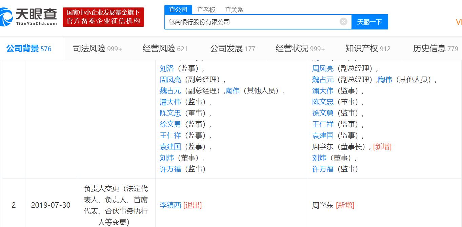This screenshot has width=462, height=227.
Task: Open the 刘洛（监事）name link
Action: pos(167,68)
